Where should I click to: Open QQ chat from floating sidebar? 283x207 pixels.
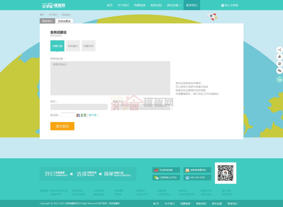279,57
